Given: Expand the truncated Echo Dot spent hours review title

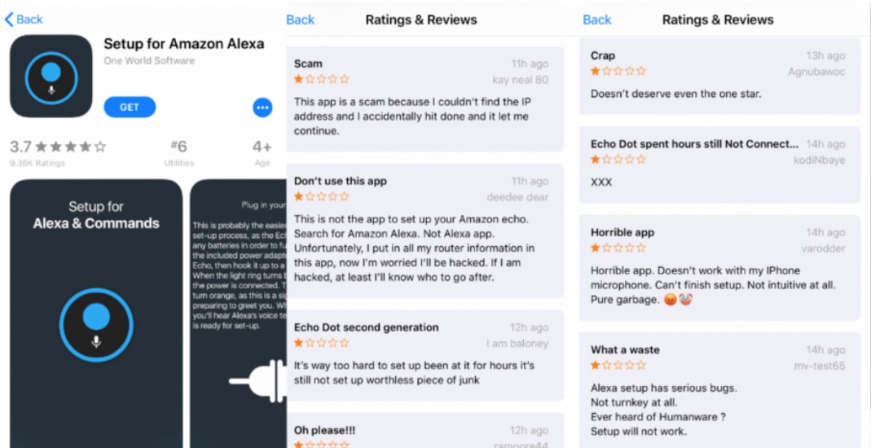Looking at the screenshot, I should click(694, 144).
